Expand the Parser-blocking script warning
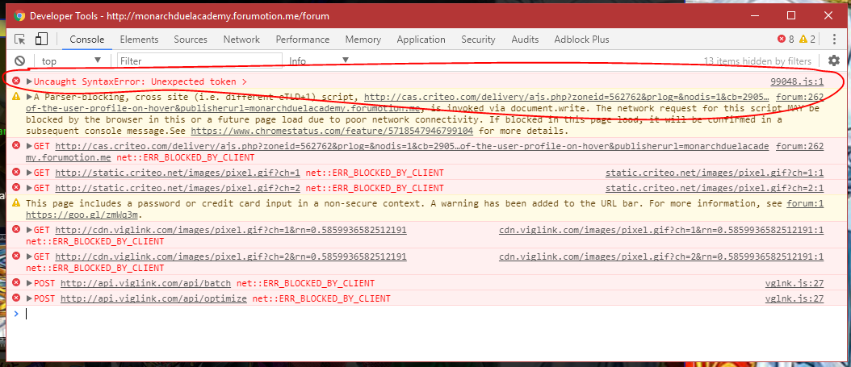Image resolution: width=851 pixels, height=367 pixels. (29, 97)
